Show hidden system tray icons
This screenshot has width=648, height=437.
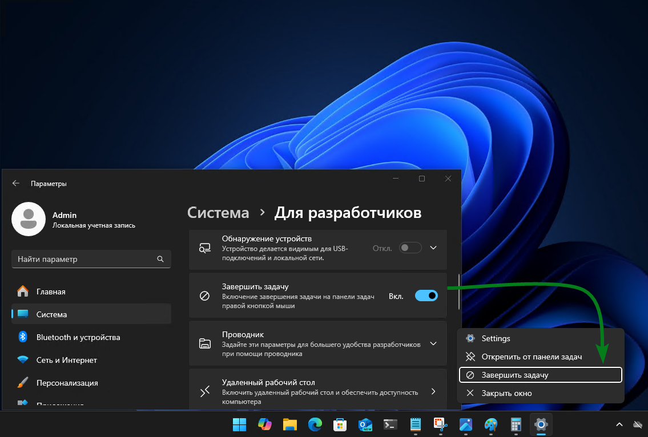[x=619, y=424]
